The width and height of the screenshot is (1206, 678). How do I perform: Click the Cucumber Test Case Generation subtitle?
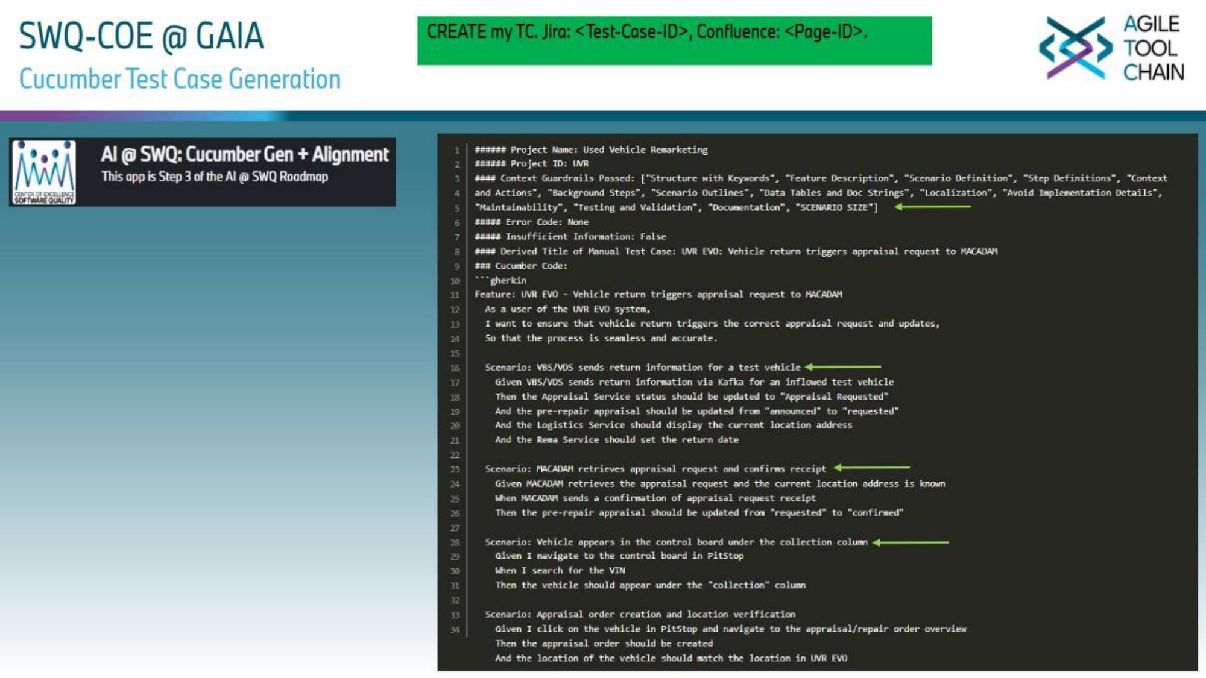[x=180, y=79]
